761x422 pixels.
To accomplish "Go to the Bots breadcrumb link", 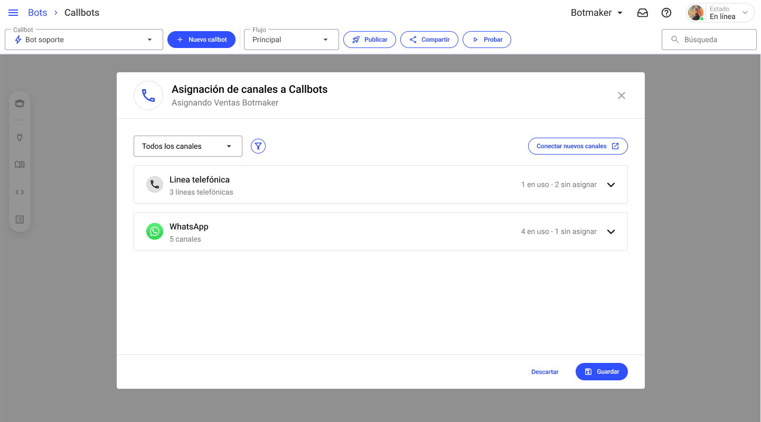I will pyautogui.click(x=37, y=13).
